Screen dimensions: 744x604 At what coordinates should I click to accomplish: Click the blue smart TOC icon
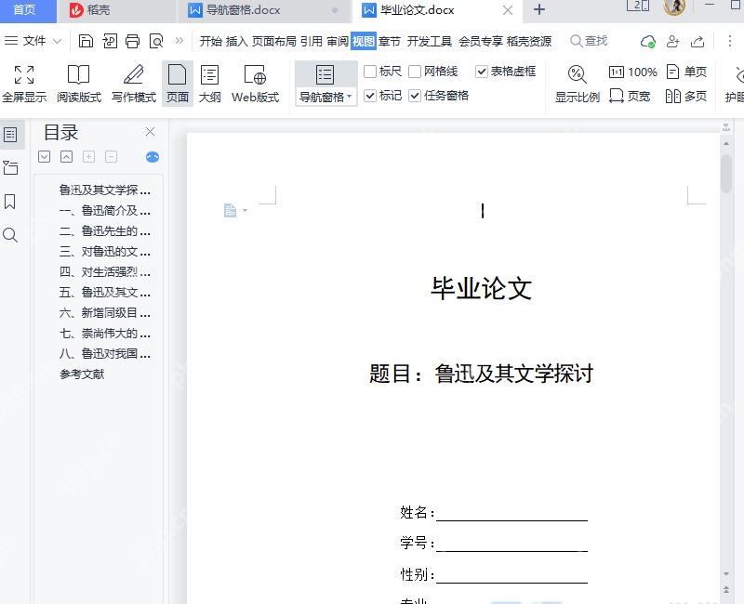[153, 157]
